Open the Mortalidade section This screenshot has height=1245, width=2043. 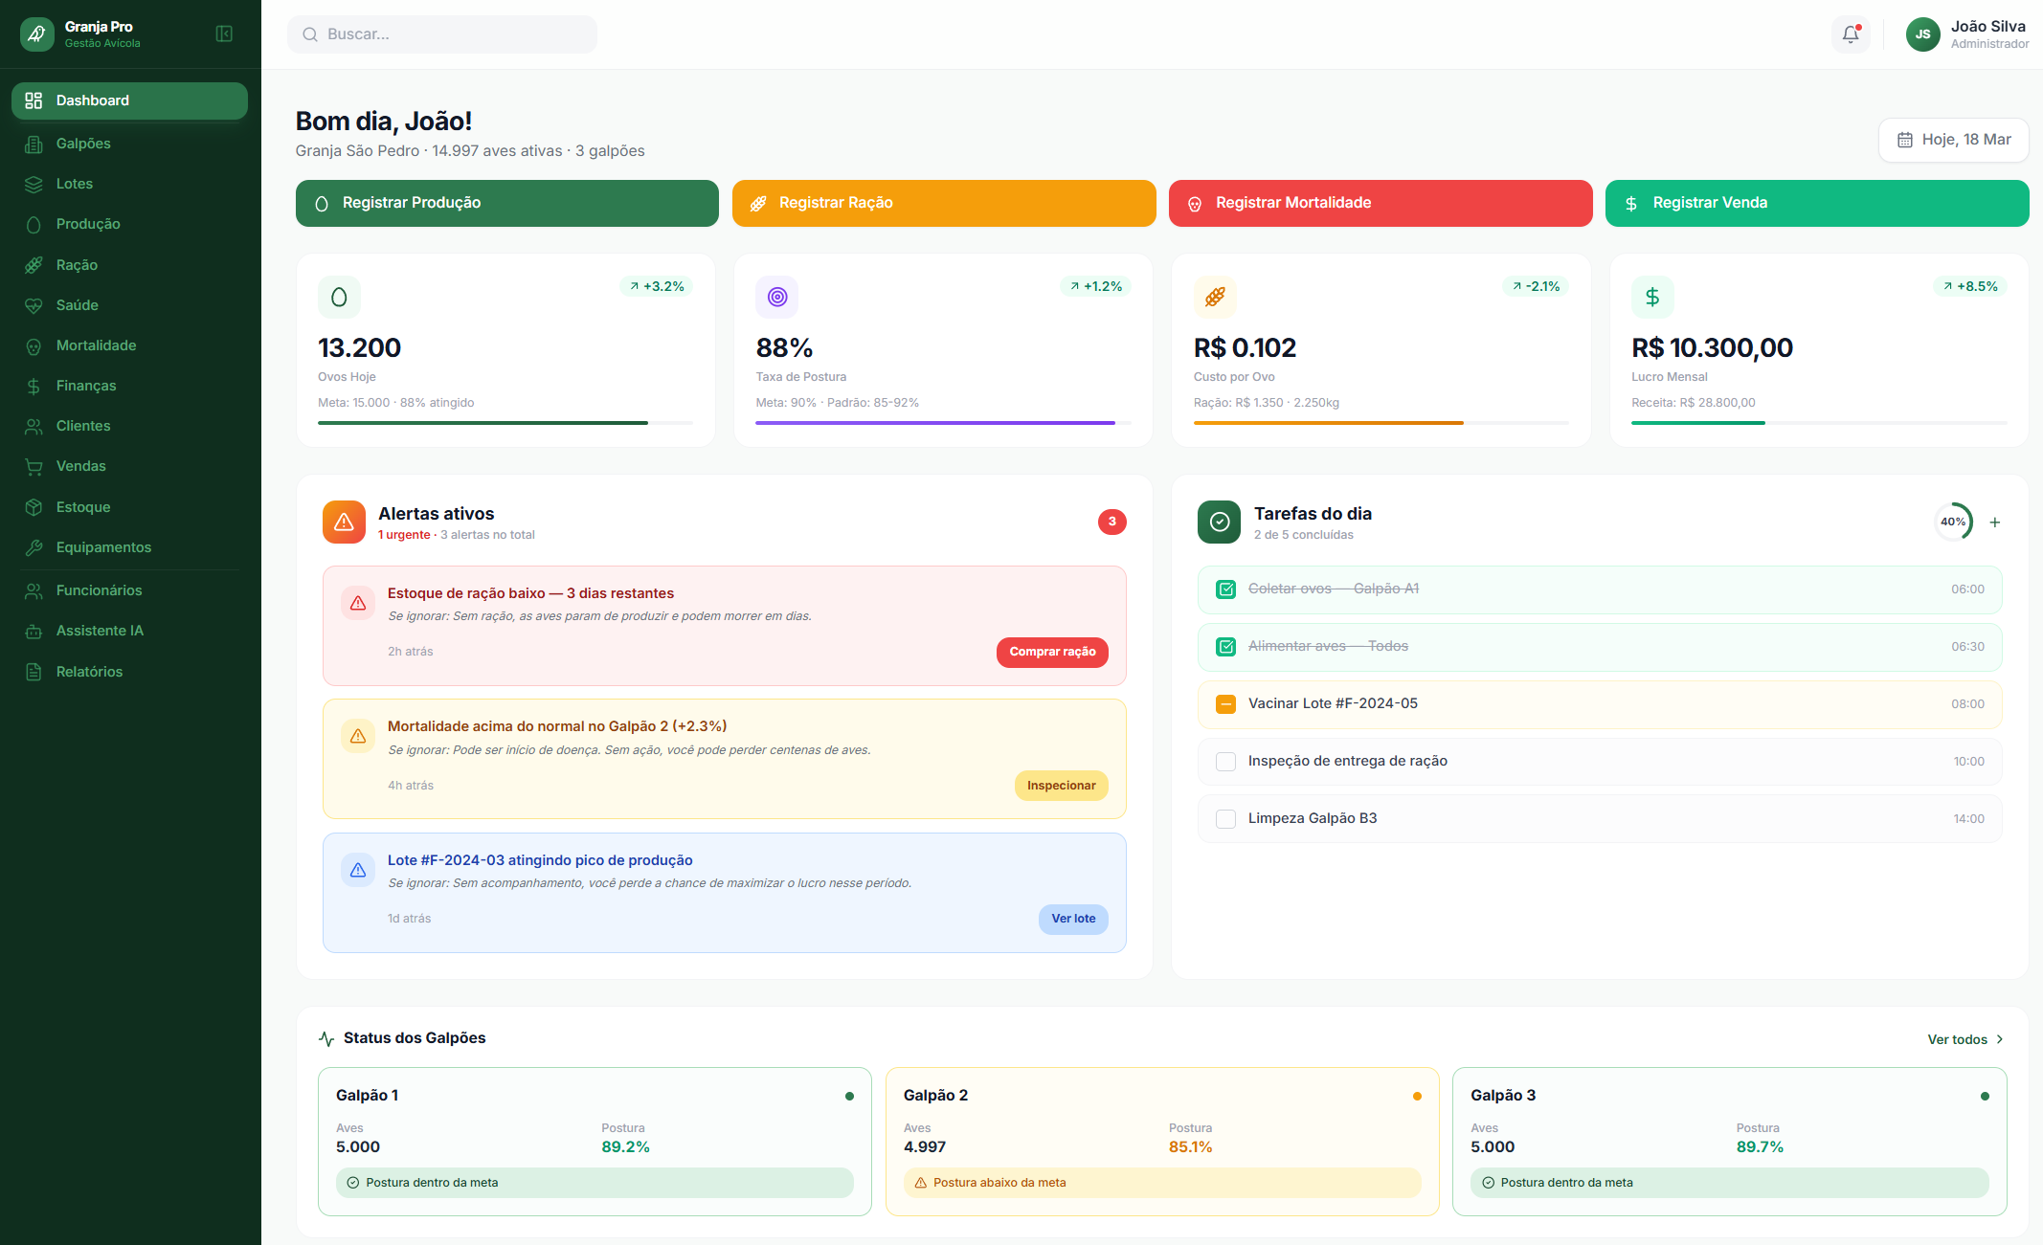tap(92, 345)
